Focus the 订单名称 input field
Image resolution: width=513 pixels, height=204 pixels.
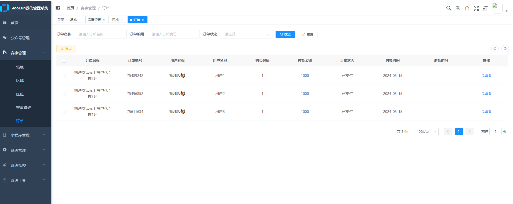(100, 34)
